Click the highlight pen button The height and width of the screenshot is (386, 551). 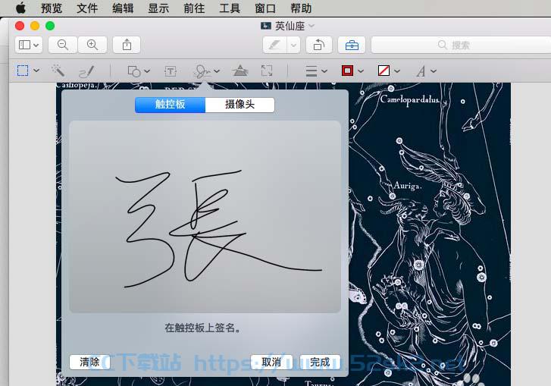pyautogui.click(x=275, y=45)
